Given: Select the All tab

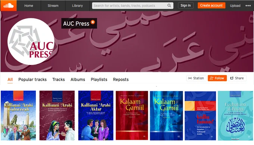Looking at the screenshot, I should click(10, 80).
